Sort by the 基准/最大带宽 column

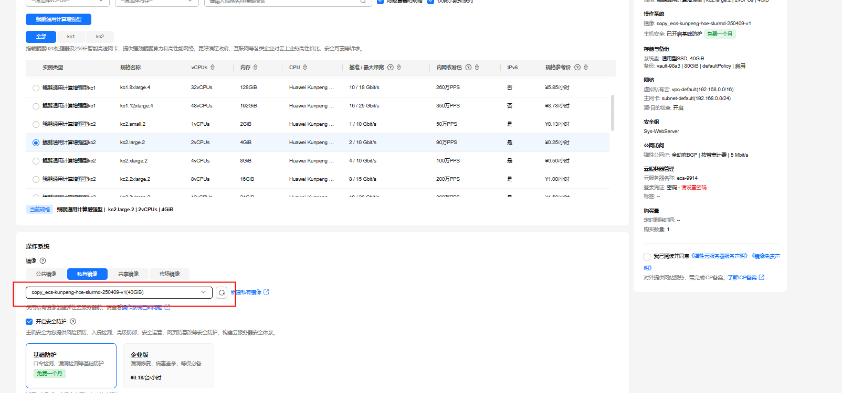click(399, 68)
